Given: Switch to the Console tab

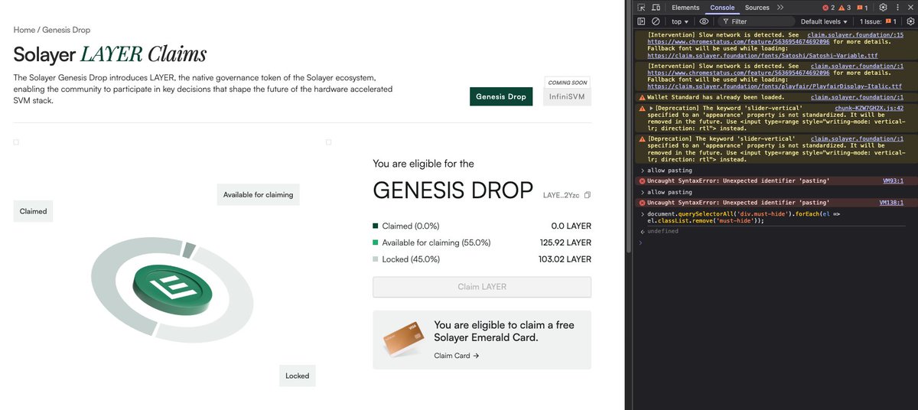Looking at the screenshot, I should [x=722, y=8].
